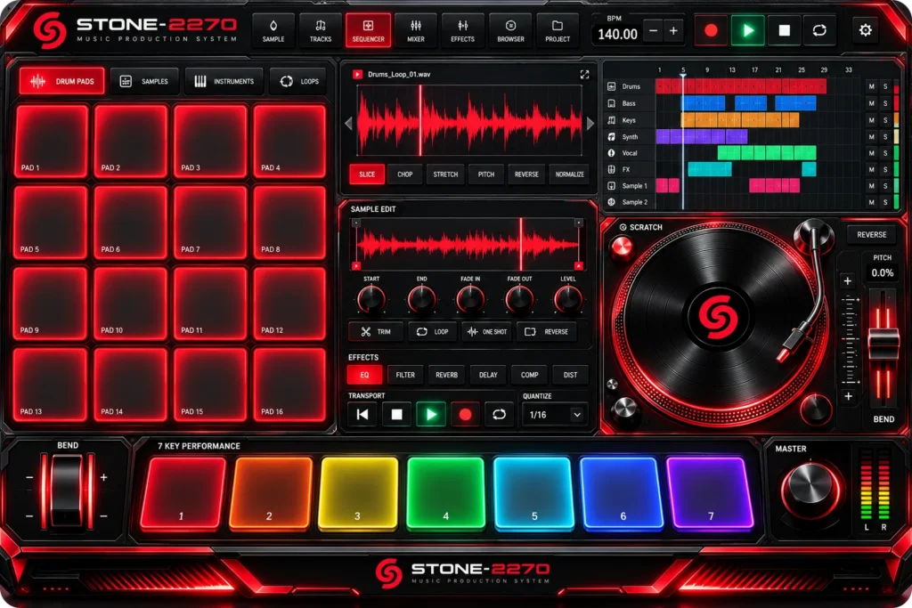The image size is (912, 608).
Task: Mute the Vocal track
Action: 871,153
